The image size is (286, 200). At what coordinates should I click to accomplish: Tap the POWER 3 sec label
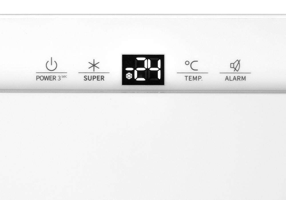(51, 78)
